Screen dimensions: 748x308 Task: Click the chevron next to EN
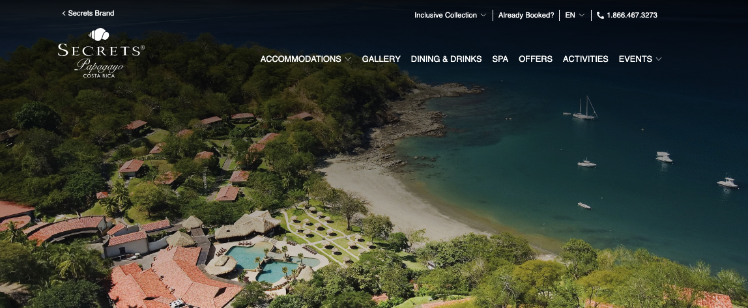(x=581, y=15)
